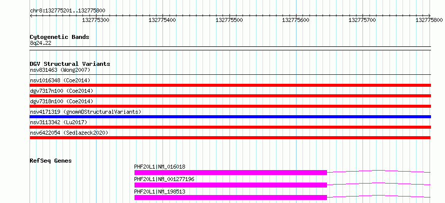The height and width of the screenshot is (203, 445).
Task: Click the 8q24.22 cytogenetic band line
Action: (x=230, y=48)
